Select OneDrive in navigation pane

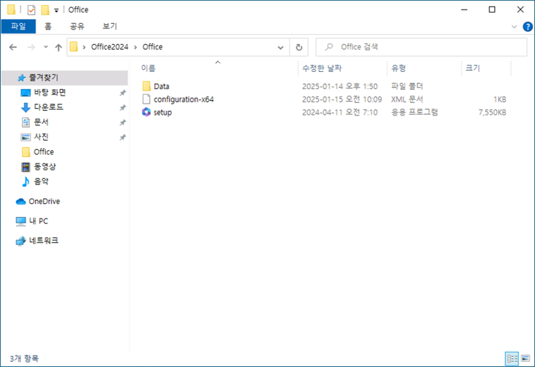[x=44, y=201]
